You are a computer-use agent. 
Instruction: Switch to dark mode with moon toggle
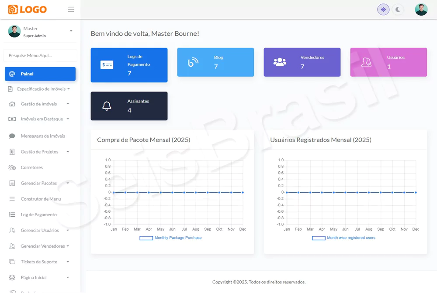tap(398, 10)
